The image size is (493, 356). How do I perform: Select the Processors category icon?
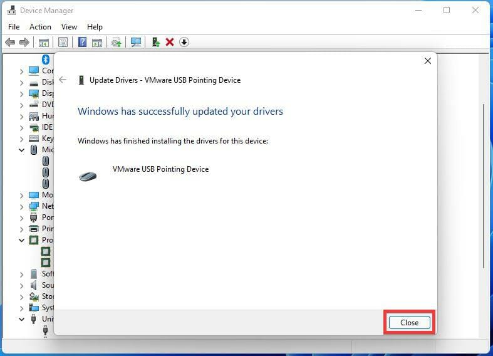[x=34, y=240]
